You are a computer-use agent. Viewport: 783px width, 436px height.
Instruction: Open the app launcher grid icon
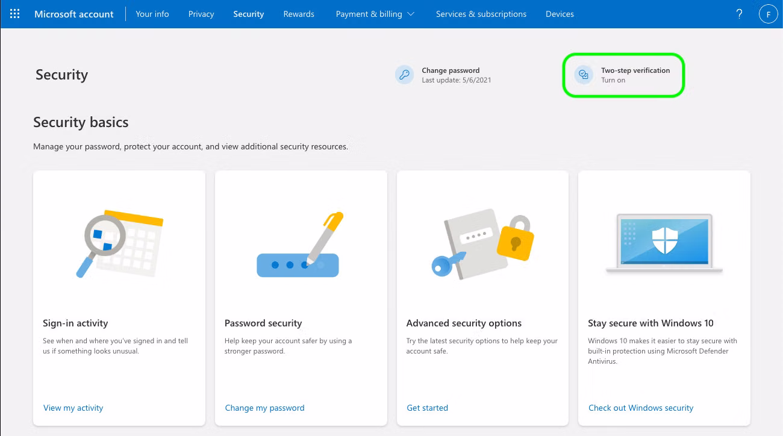14,13
